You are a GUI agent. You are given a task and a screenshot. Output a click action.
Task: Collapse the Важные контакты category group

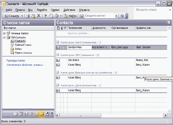tap(57, 72)
